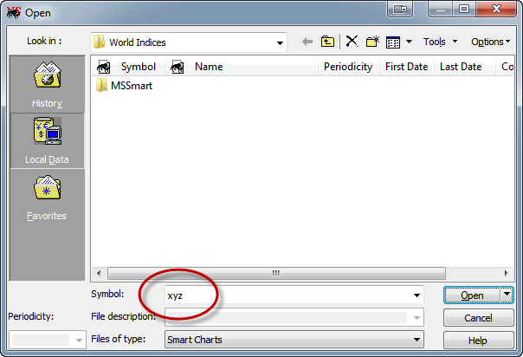Image resolution: width=523 pixels, height=357 pixels.
Task: Click the back arrow navigation icon
Action: click(307, 42)
